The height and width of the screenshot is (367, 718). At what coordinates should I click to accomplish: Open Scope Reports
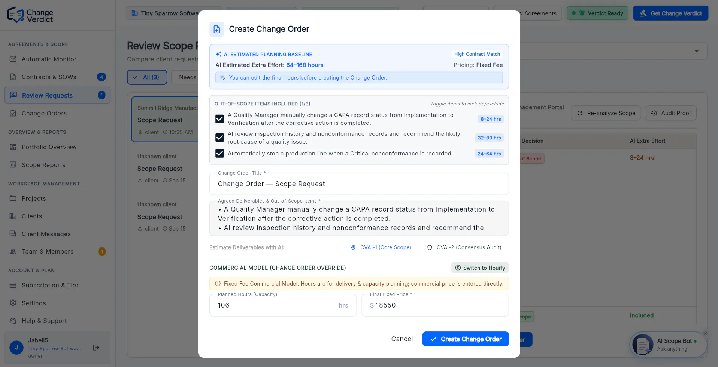[57, 165]
